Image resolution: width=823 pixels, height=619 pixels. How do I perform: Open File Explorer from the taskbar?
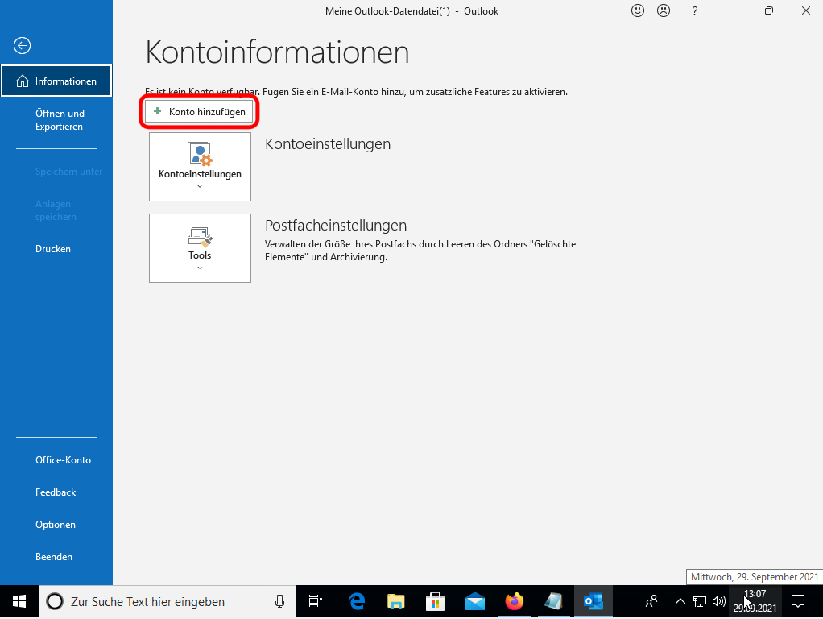click(x=396, y=601)
